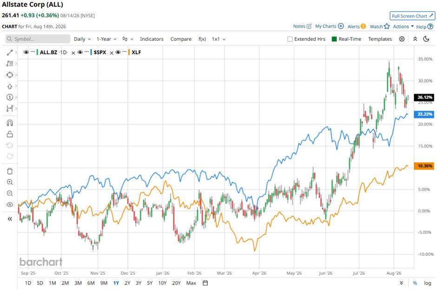Image resolution: width=437 pixels, height=291 pixels.
Task: Open My Charts link
Action: [x=329, y=26]
